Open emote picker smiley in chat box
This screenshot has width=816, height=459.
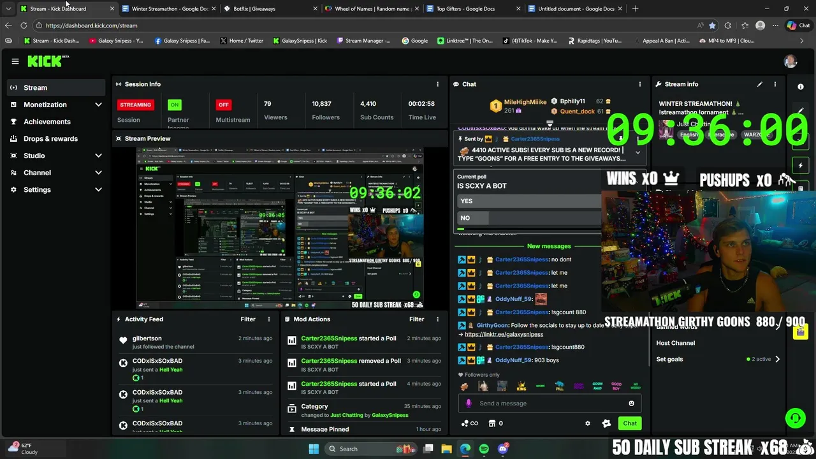tap(632, 404)
